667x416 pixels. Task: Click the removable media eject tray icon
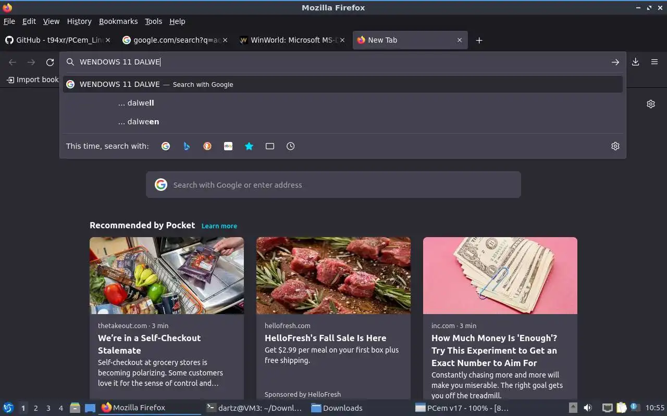[573, 408]
